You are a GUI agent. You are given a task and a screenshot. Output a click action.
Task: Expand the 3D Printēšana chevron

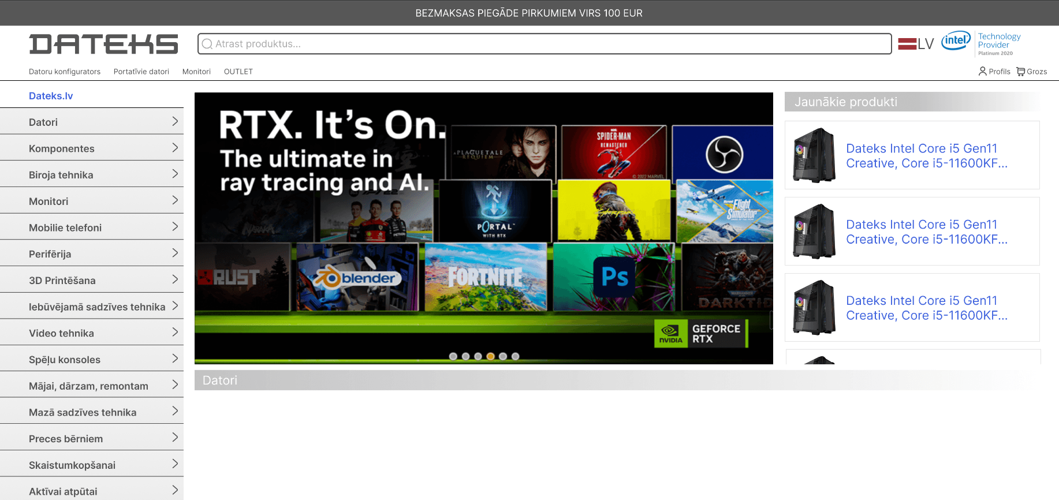(x=175, y=279)
